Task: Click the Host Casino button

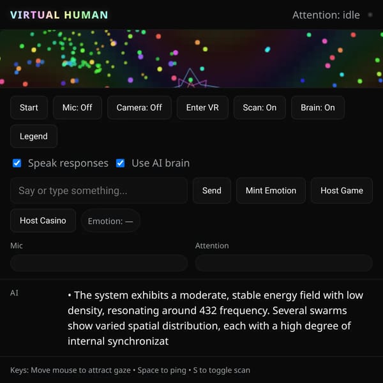Action: [43, 221]
